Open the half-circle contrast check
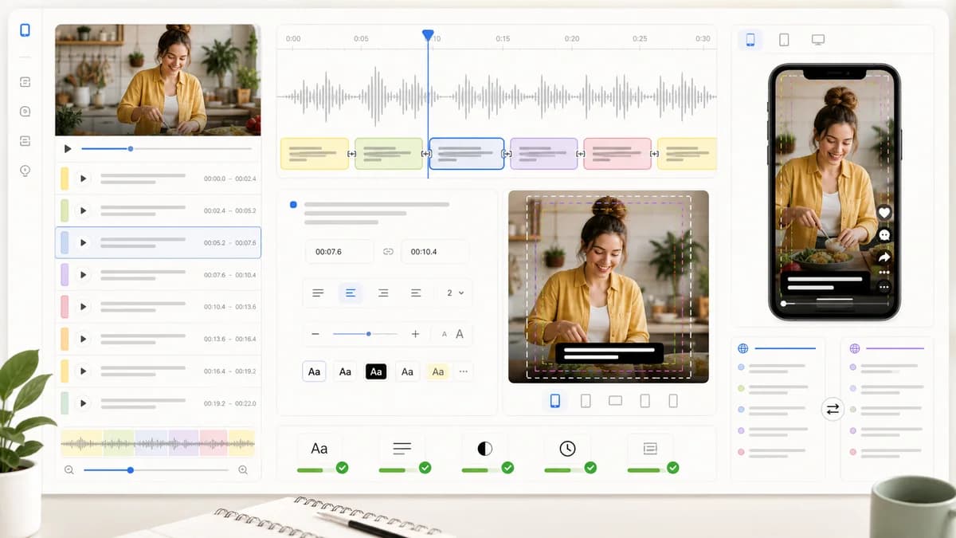The image size is (956, 538). pos(484,449)
